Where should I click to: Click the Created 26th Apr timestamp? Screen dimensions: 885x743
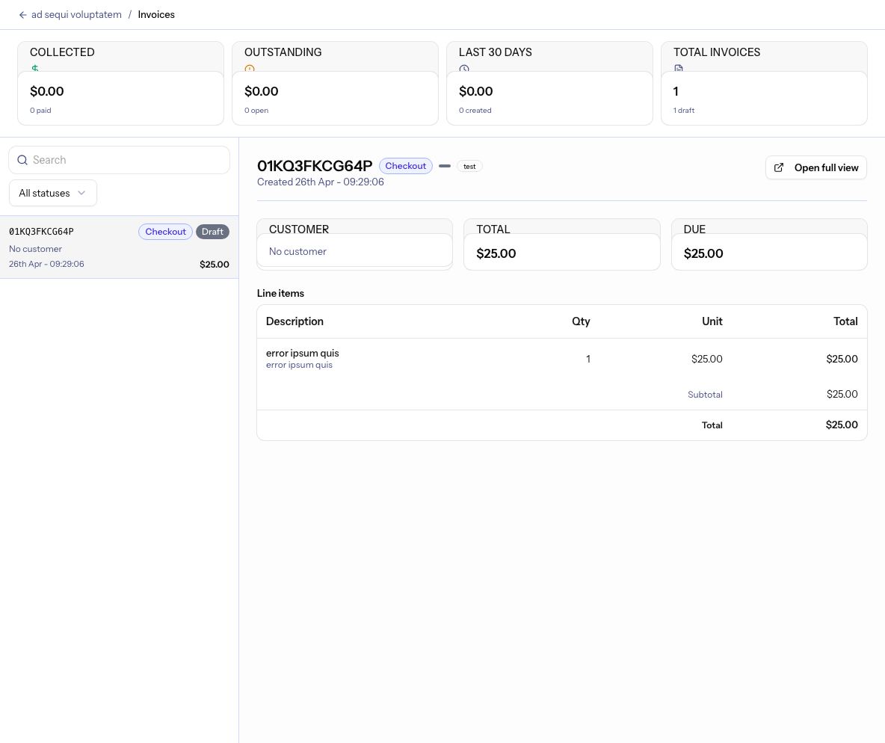(320, 182)
